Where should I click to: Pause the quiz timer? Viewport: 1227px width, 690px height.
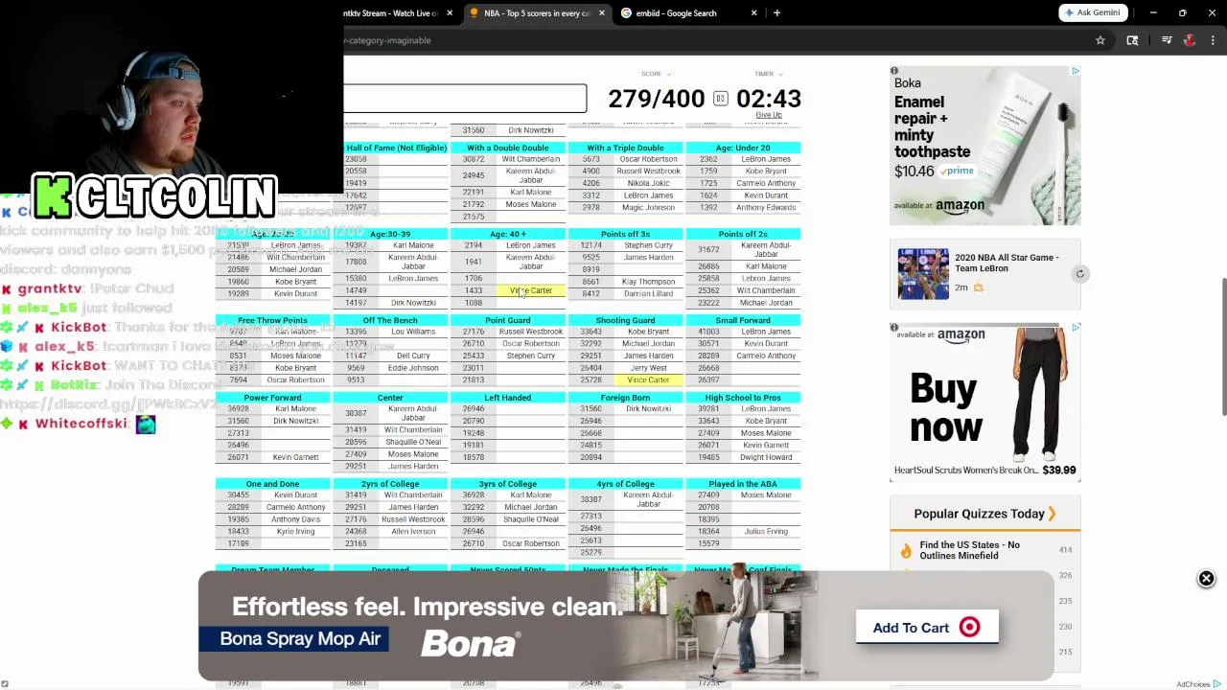pyautogui.click(x=720, y=99)
